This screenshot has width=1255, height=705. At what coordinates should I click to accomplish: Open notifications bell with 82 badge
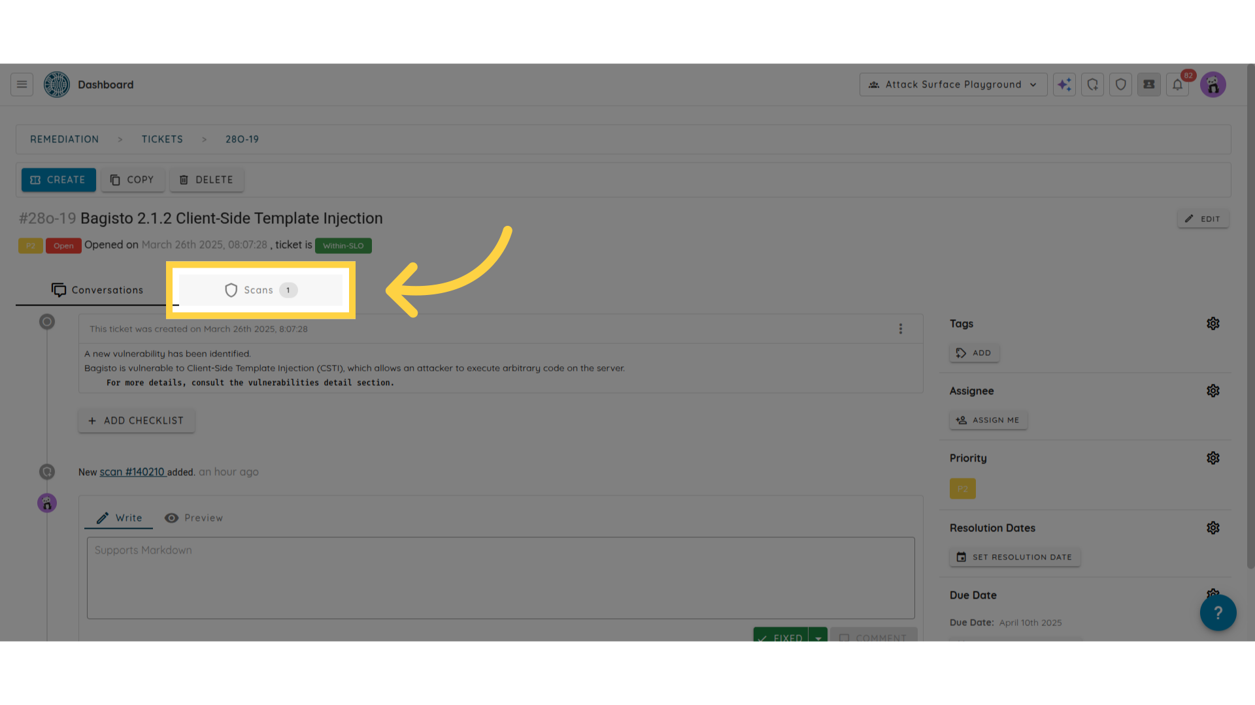pos(1177,84)
